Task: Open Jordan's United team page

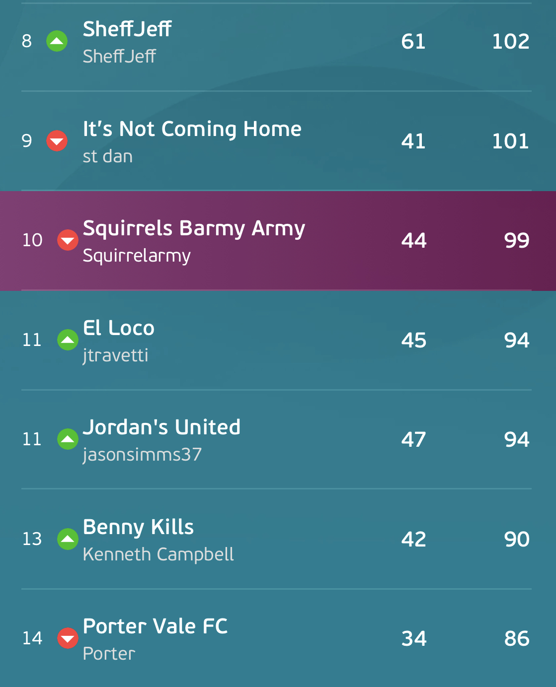Action: [x=161, y=427]
